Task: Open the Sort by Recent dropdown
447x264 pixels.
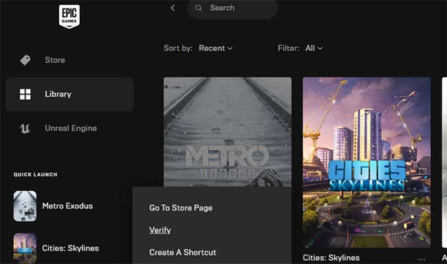Action: click(215, 48)
